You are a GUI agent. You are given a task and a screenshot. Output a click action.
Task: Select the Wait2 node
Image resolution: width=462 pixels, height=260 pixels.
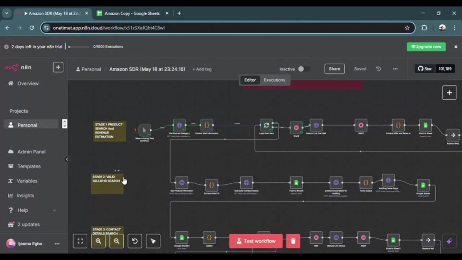[x=361, y=125]
